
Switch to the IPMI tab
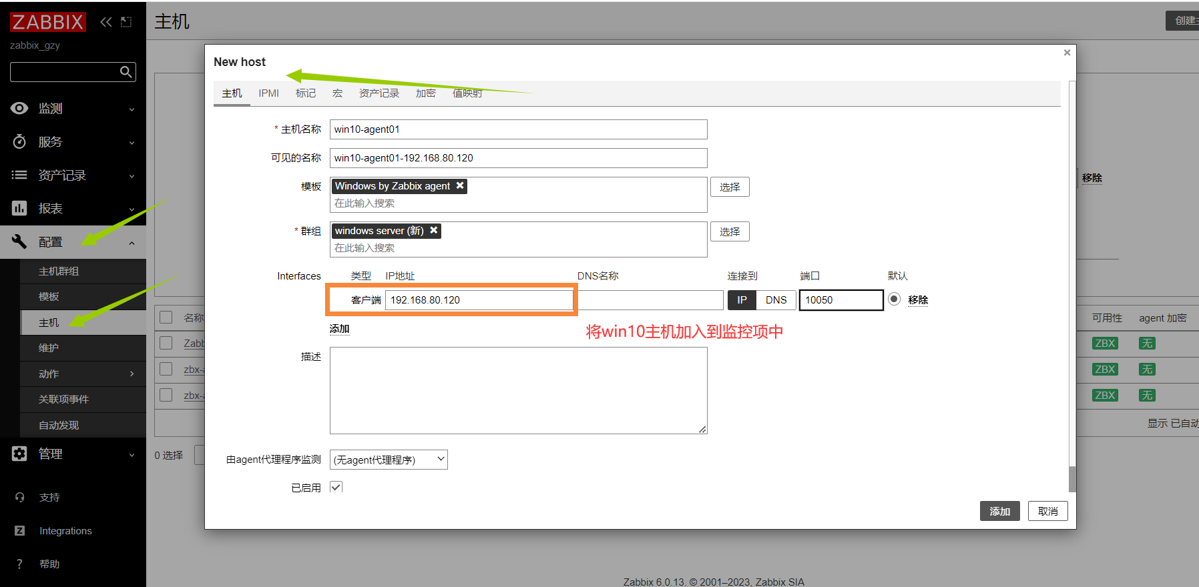(268, 93)
